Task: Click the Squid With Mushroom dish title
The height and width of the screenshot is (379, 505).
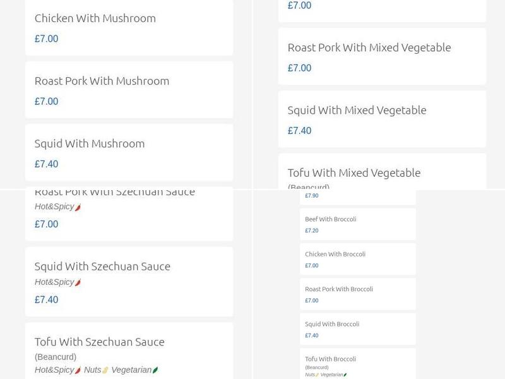Action: (90, 143)
